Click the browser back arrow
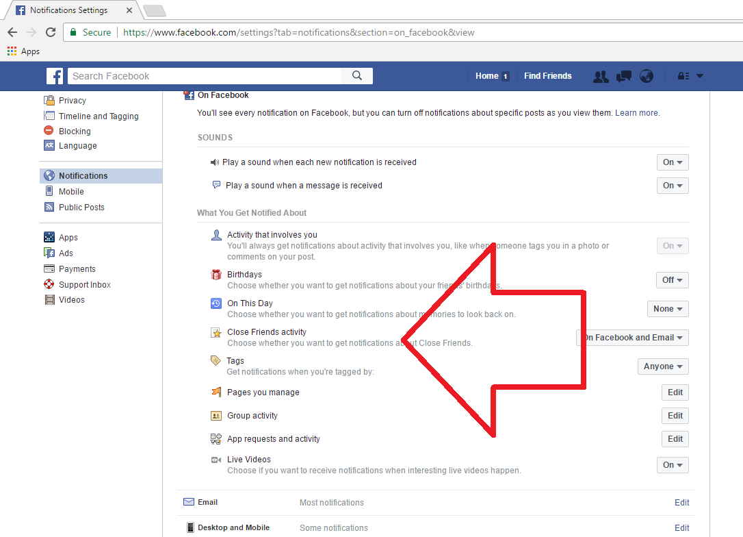 pos(13,32)
